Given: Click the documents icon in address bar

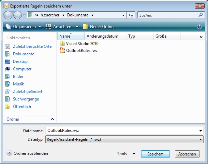Looking at the screenshot, I should tap(31, 15).
